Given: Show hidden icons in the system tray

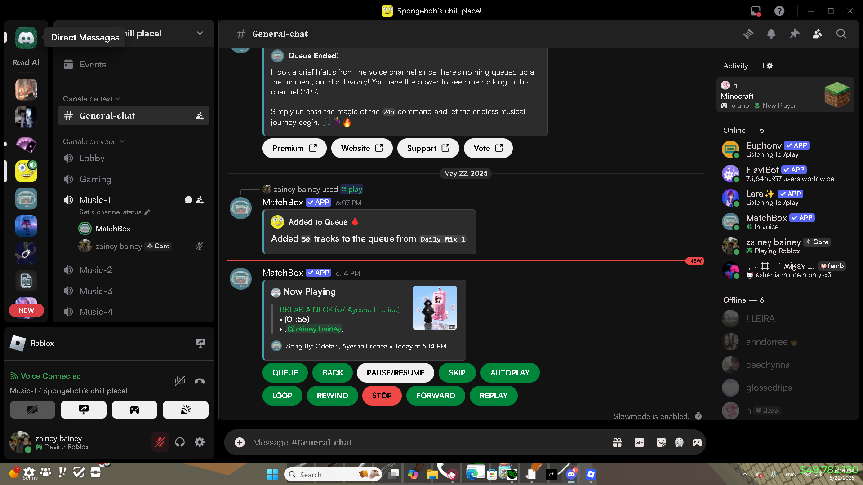Looking at the screenshot, I should pyautogui.click(x=744, y=474).
